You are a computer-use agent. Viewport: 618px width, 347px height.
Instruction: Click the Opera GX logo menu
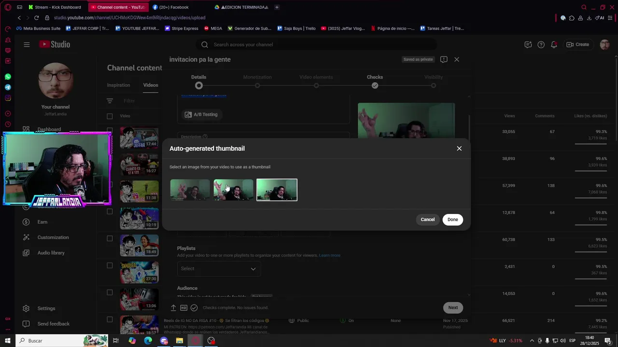pyautogui.click(x=8, y=7)
